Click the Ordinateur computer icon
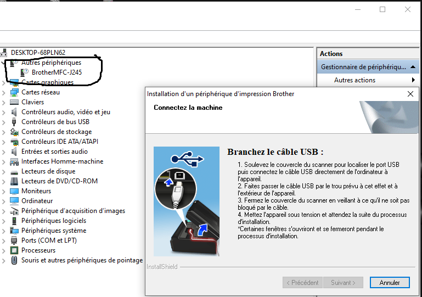Image resolution: width=422 pixels, height=297 pixels. click(x=14, y=201)
